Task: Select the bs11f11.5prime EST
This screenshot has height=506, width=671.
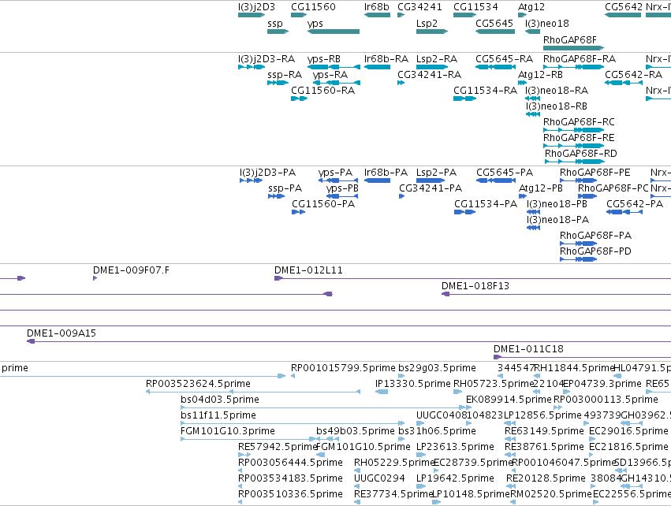Action: (293, 423)
